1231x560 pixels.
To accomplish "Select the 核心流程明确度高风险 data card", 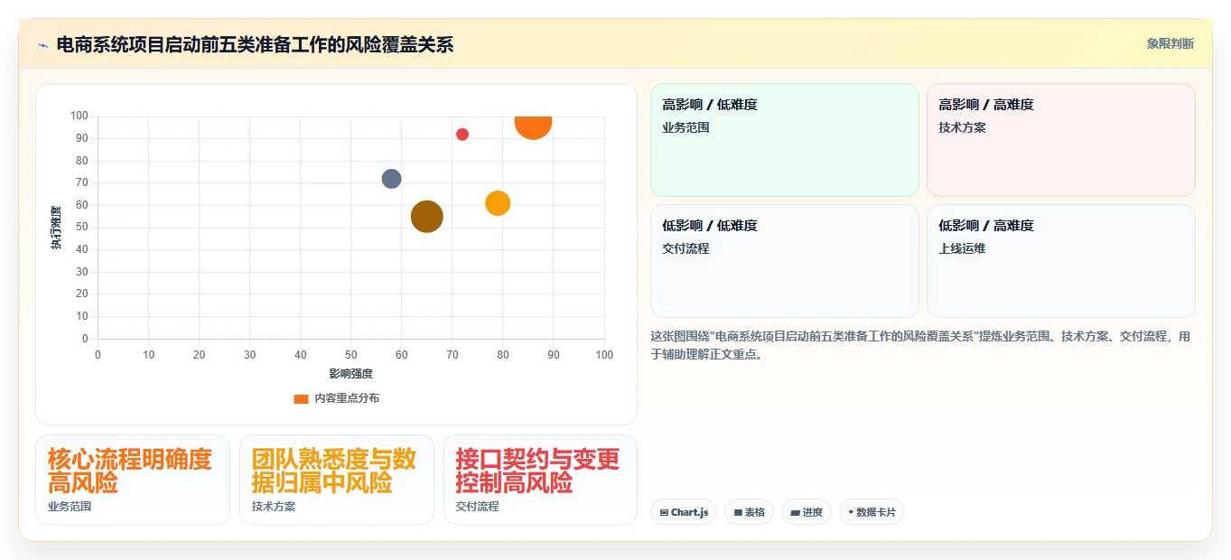I will pyautogui.click(x=133, y=480).
